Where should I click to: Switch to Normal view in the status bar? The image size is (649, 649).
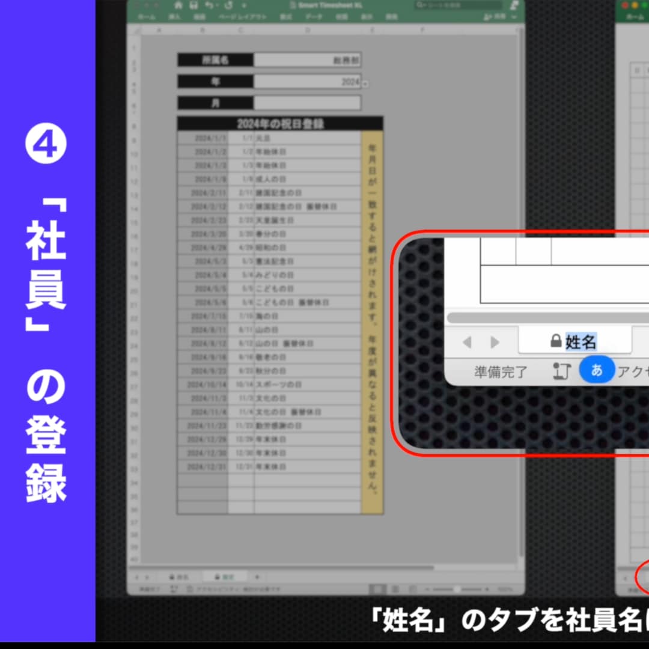(377, 588)
